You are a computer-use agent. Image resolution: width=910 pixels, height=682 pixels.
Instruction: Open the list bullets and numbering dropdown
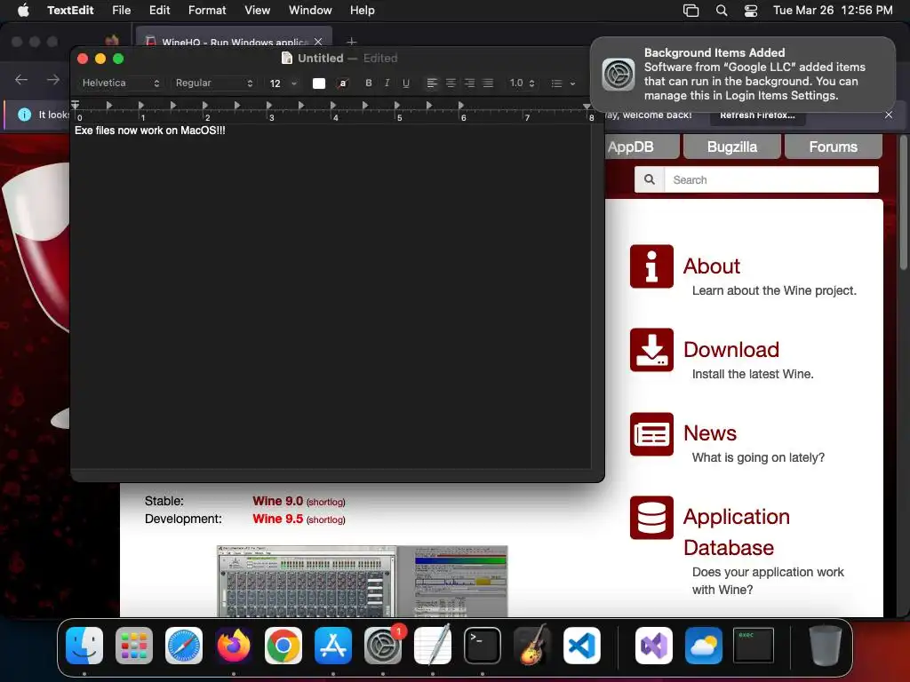click(x=563, y=83)
